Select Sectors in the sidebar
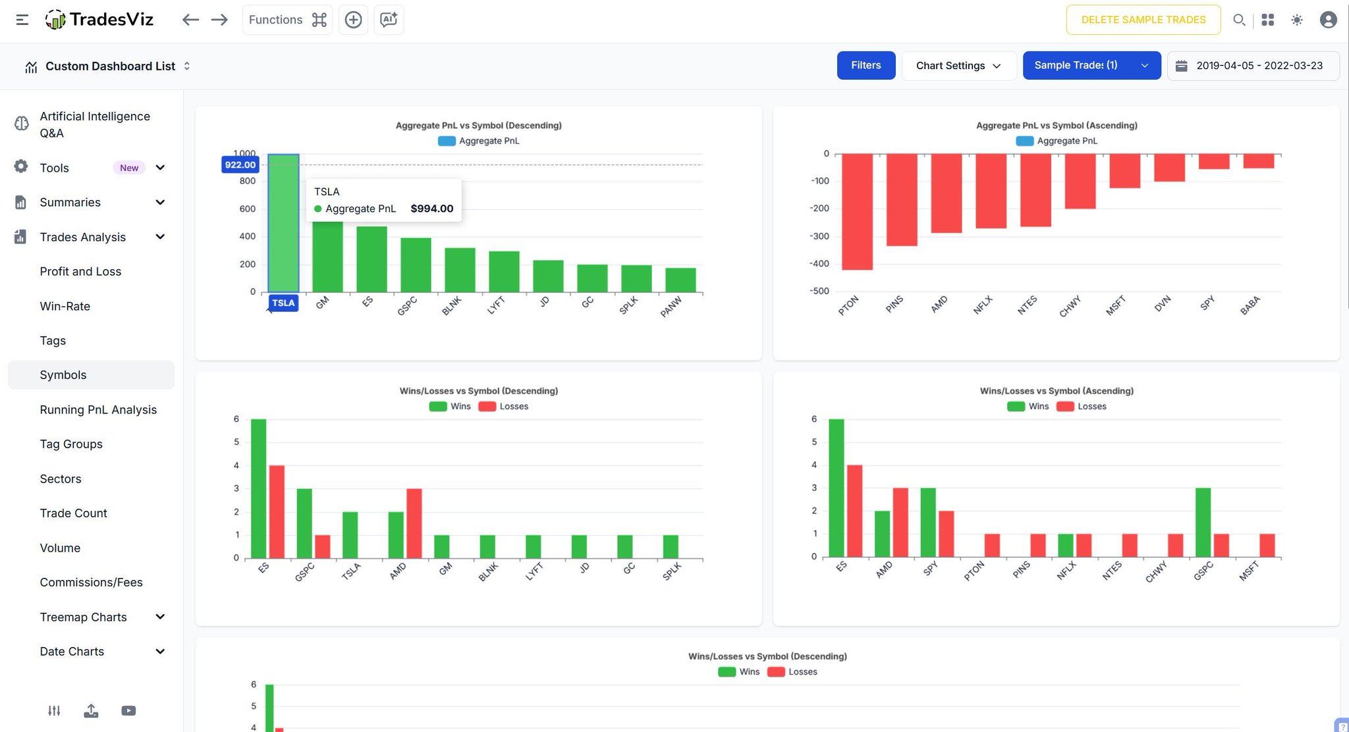The height and width of the screenshot is (732, 1349). [x=61, y=479]
